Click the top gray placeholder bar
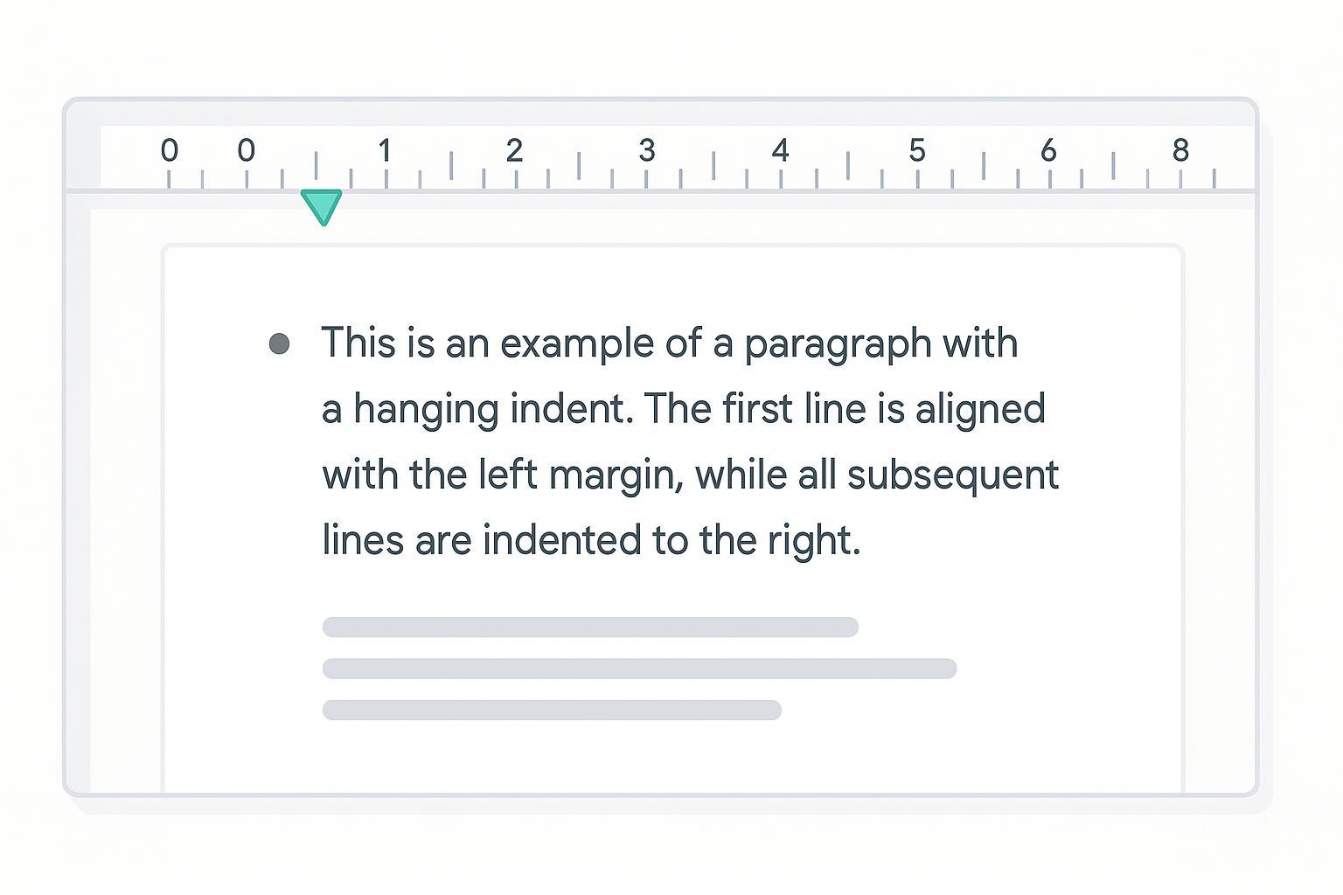Viewport: 1343px width, 895px height. 590,627
